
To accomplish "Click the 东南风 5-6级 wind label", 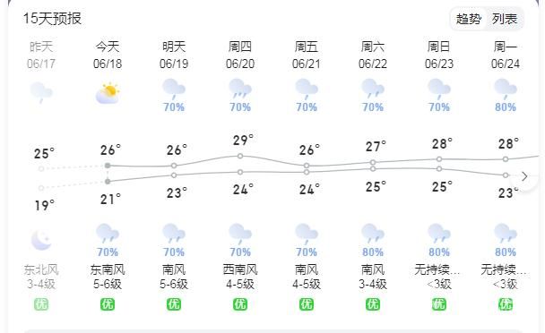I will tap(108, 277).
